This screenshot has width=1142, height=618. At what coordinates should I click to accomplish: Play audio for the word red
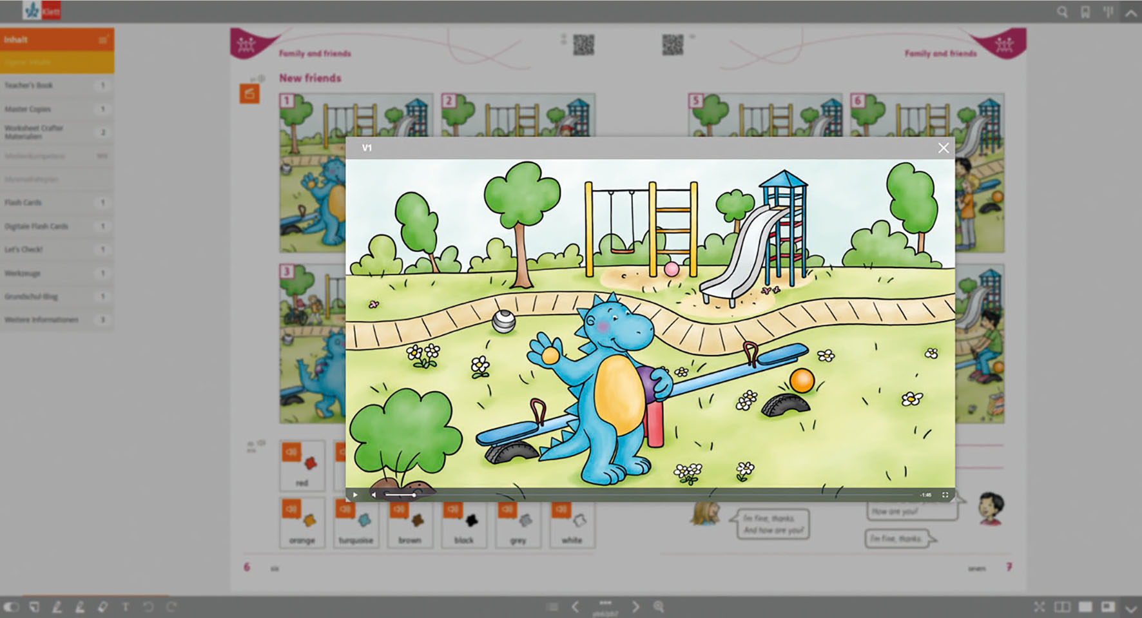(x=291, y=452)
